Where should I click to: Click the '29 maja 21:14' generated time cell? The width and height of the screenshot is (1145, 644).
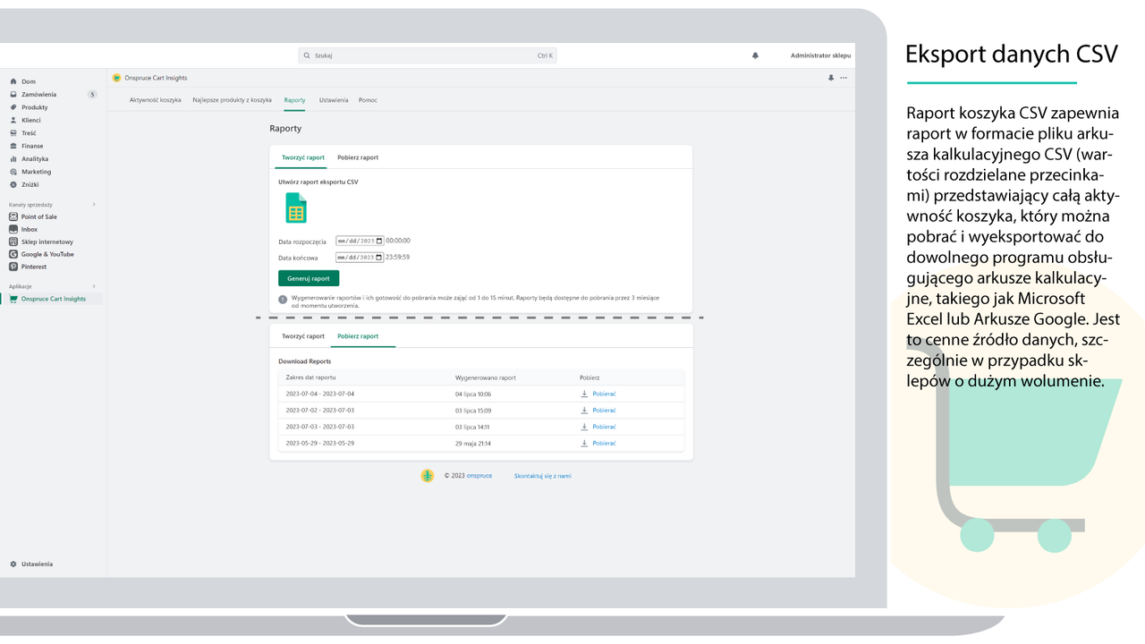(473, 443)
